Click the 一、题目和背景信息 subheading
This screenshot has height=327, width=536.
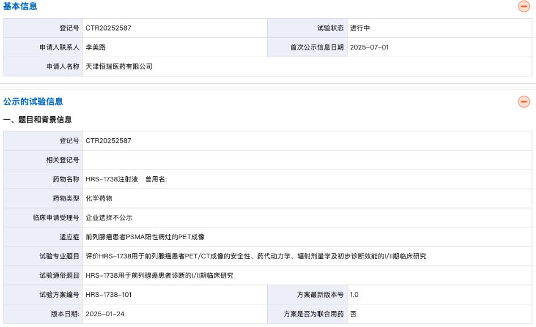click(x=37, y=120)
